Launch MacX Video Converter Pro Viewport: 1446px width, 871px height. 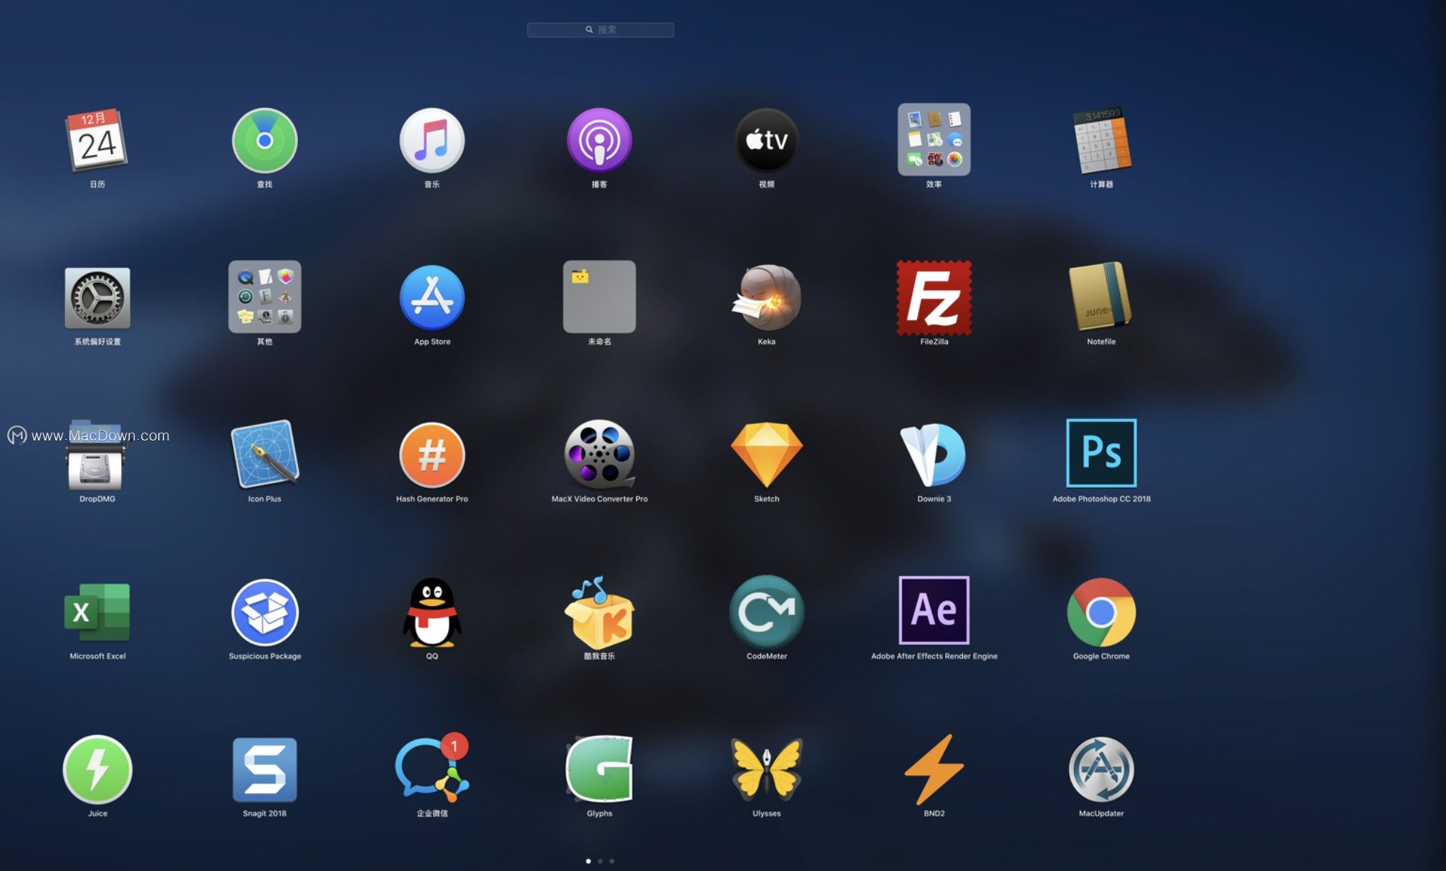(x=599, y=455)
